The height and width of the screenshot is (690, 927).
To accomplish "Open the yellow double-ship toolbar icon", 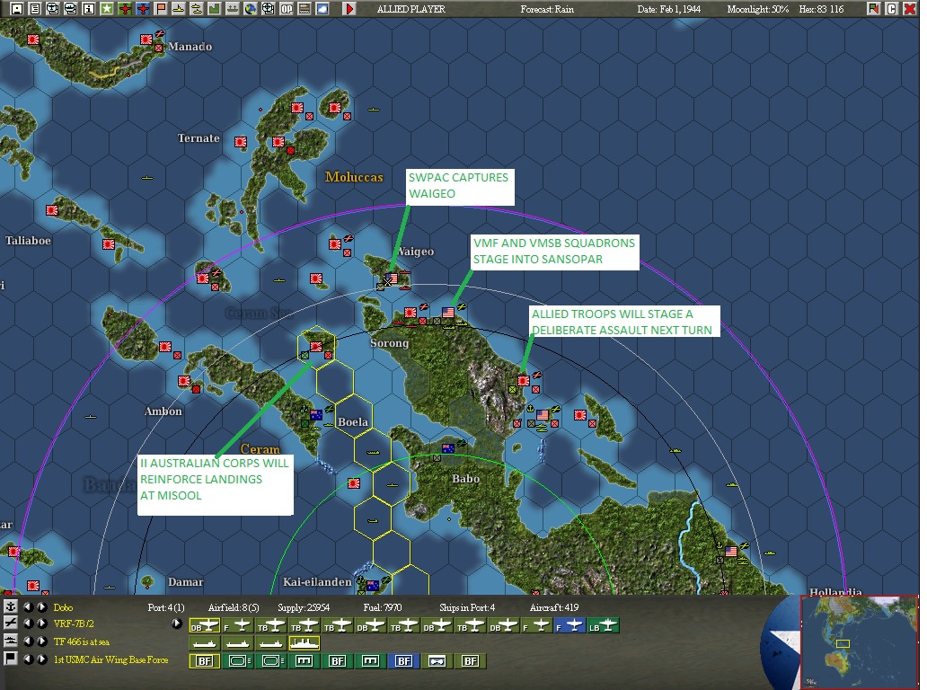I will [x=197, y=9].
